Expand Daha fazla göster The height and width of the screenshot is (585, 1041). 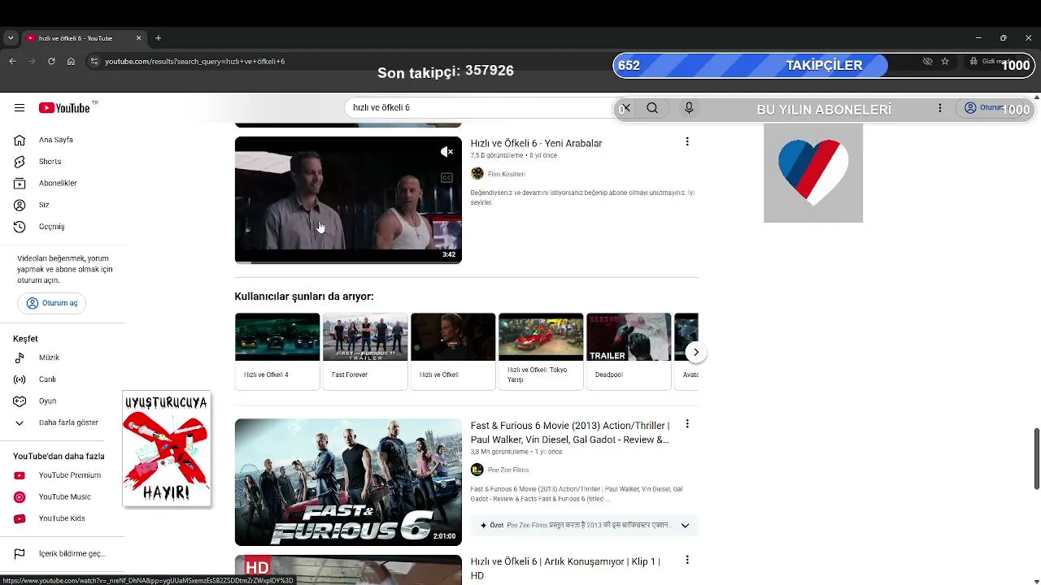[68, 422]
